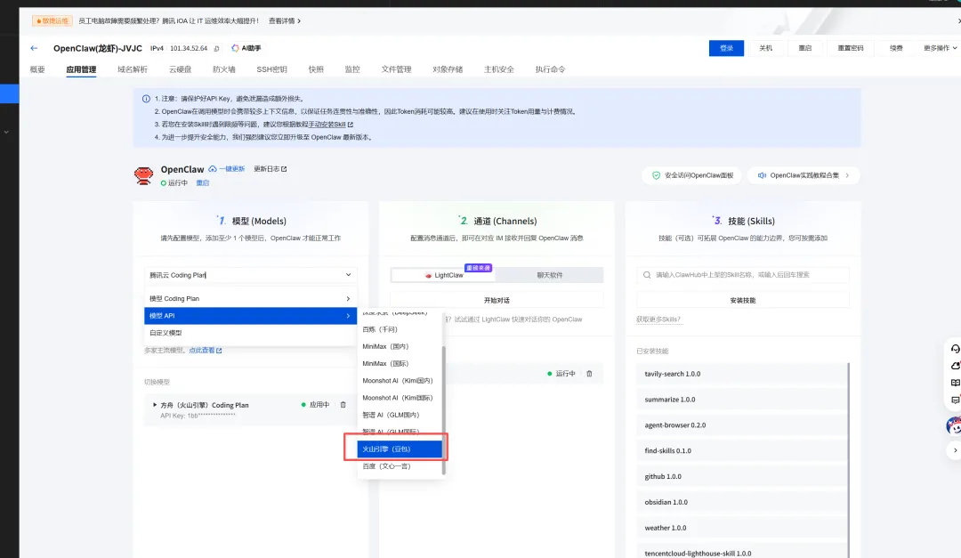Switch to the 防火墙 tab
Screen dimensions: 961x558
coord(223,69)
